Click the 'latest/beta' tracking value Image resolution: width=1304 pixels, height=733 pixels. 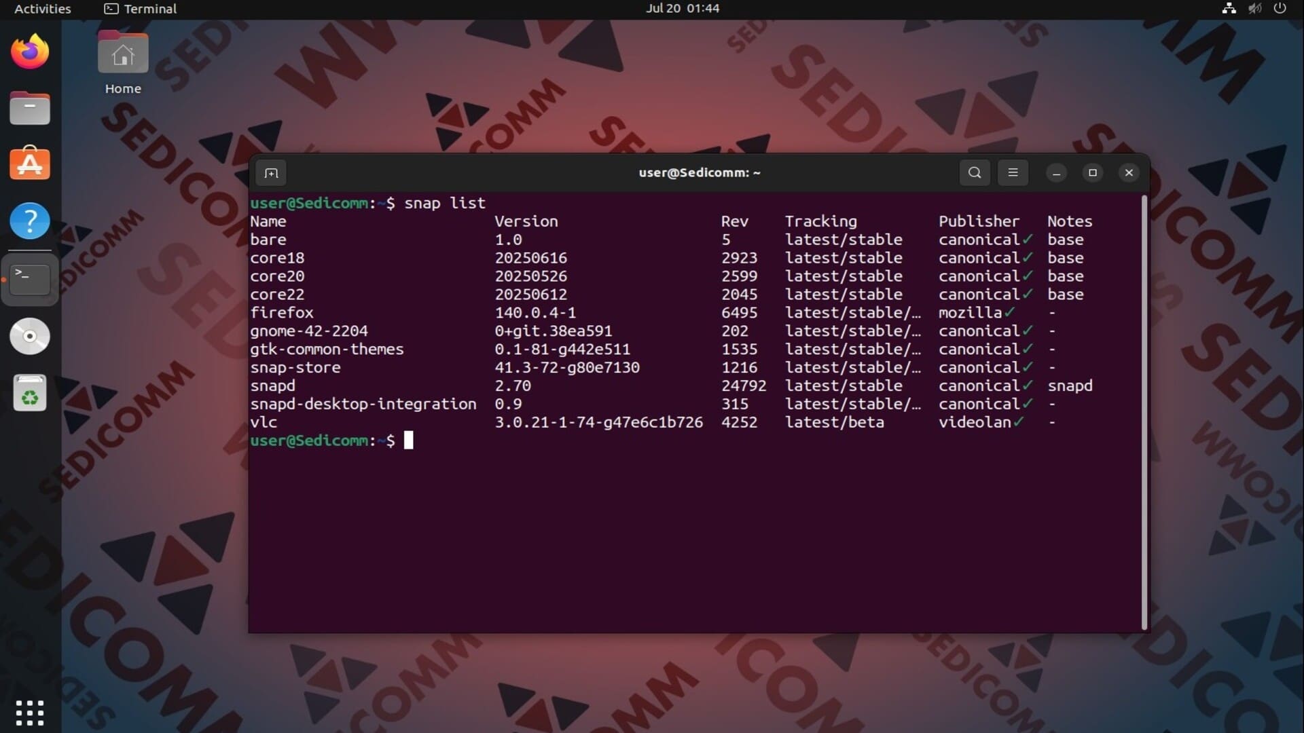click(x=835, y=422)
